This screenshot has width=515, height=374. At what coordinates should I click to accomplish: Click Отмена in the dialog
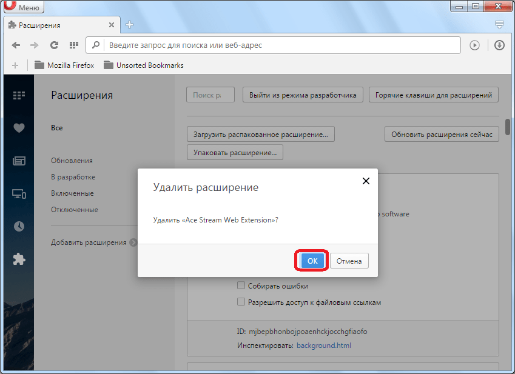pyautogui.click(x=349, y=261)
